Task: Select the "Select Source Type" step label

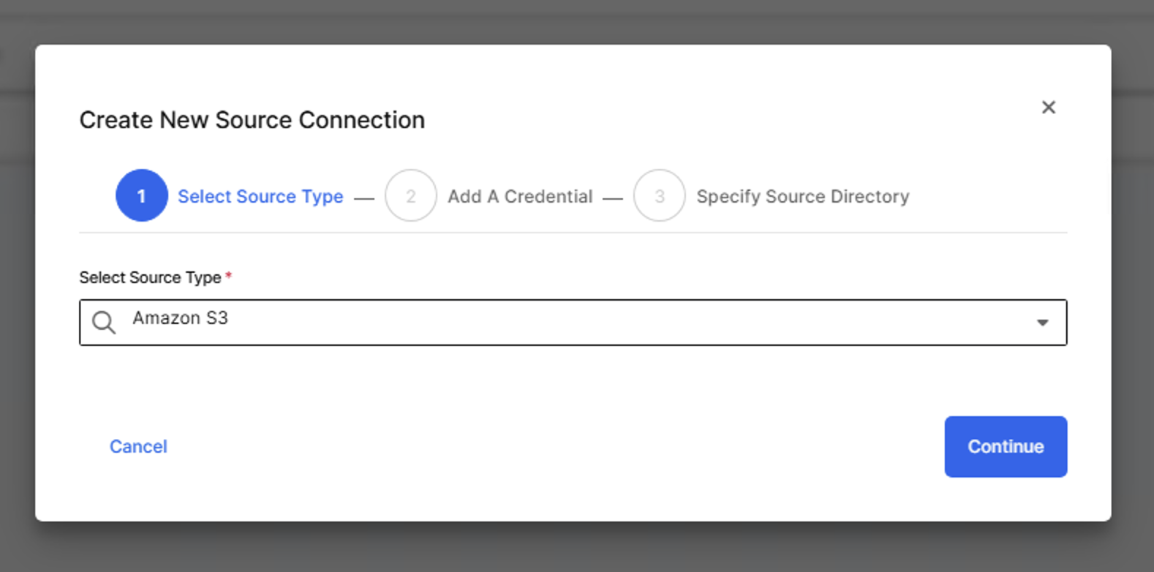Action: [260, 197]
